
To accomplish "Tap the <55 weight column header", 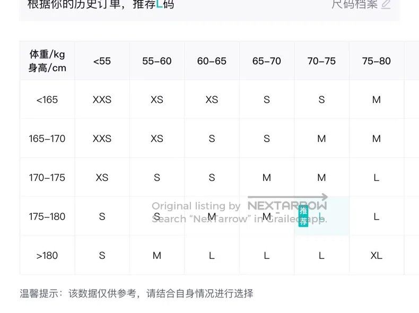I will [102, 61].
